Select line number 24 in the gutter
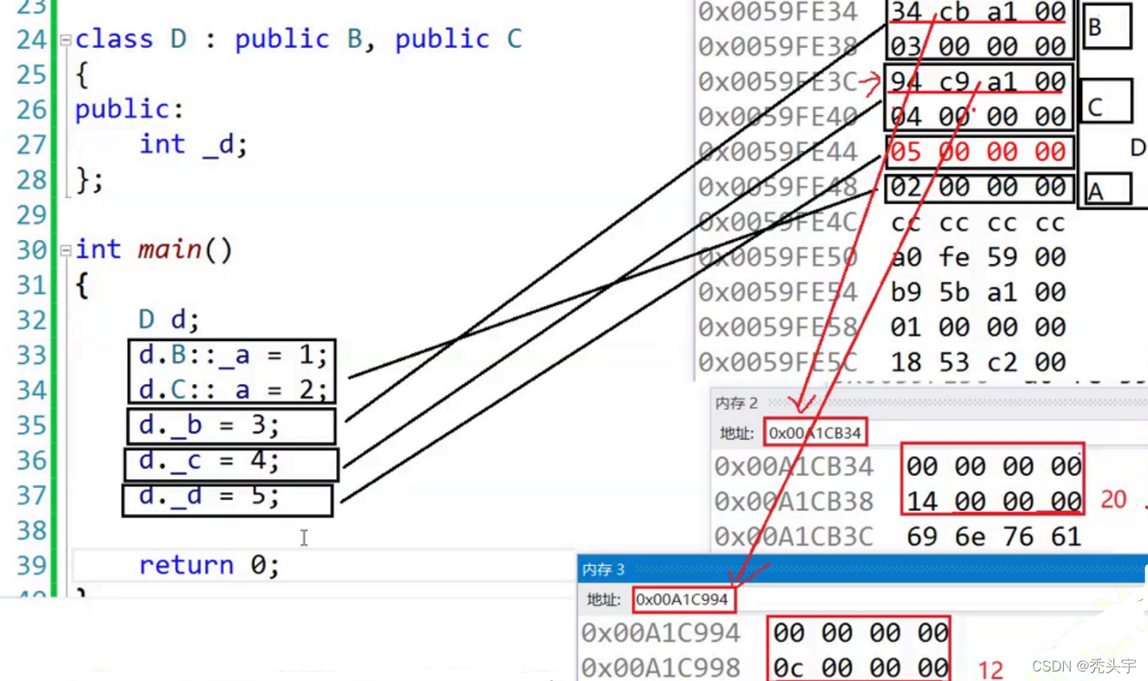Screen dimensions: 1148x681 click(x=31, y=40)
